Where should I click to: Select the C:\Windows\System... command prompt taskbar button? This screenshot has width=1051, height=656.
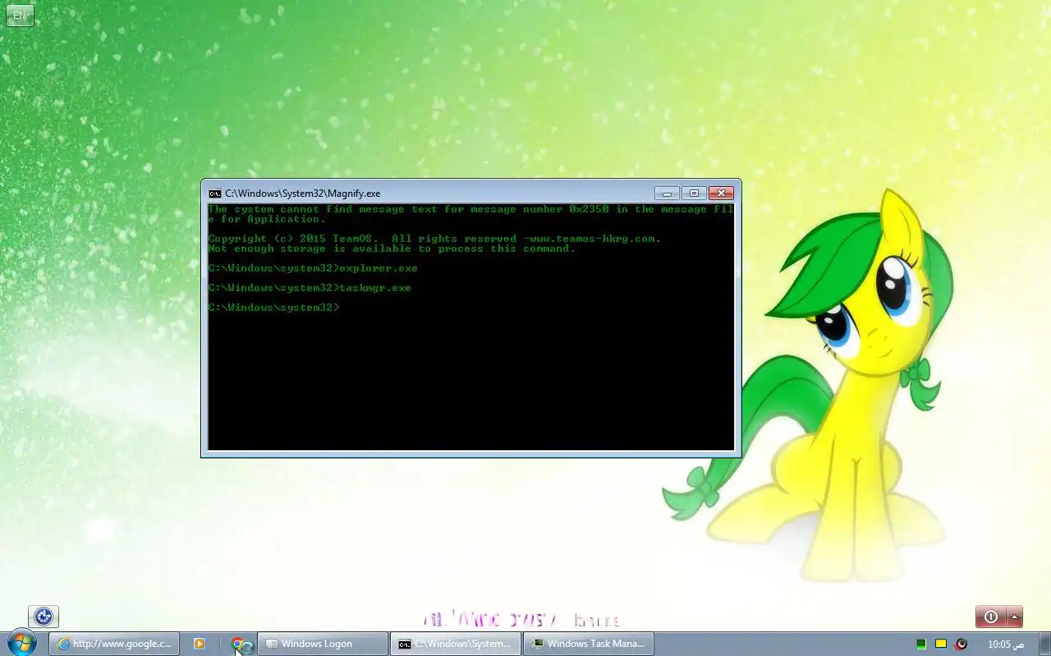click(x=456, y=644)
